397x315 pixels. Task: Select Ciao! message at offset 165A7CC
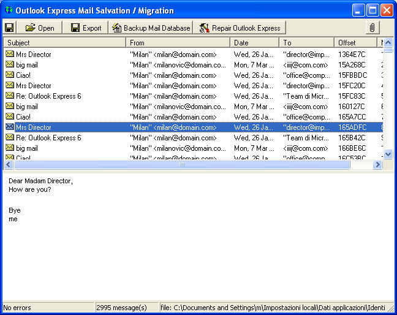[193, 116]
